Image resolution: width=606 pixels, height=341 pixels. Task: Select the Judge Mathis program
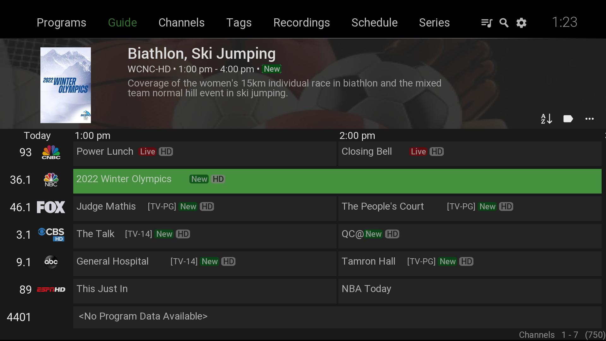[205, 209]
